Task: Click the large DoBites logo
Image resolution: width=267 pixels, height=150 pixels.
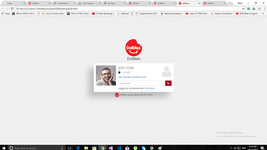Action: click(x=133, y=48)
